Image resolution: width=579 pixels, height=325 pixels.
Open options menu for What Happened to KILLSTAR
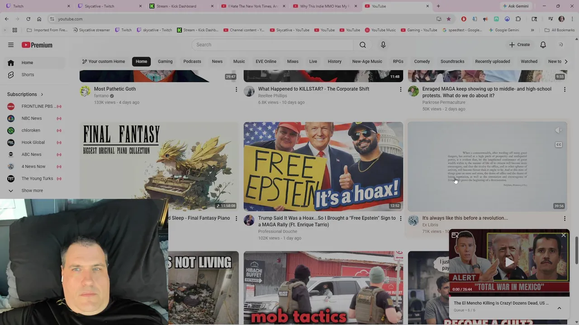pyautogui.click(x=400, y=89)
